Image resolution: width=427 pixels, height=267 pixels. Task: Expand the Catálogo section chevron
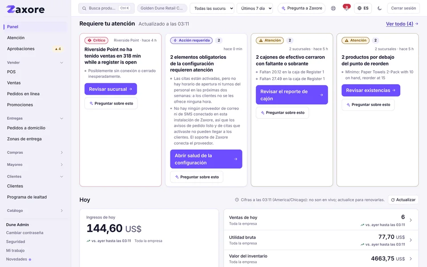tap(61, 210)
